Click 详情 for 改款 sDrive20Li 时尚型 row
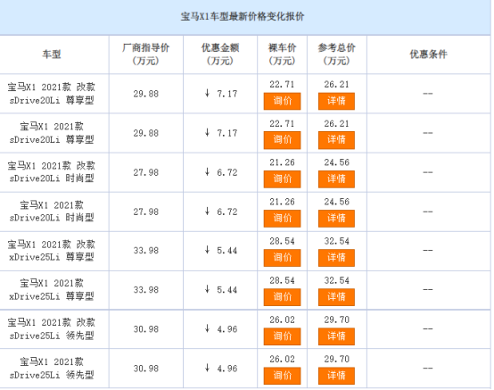Viewport: 494px width, 390px height. tap(336, 179)
